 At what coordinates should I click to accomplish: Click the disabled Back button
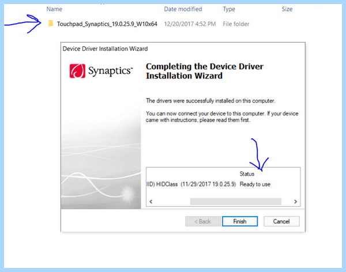pyautogui.click(x=203, y=221)
